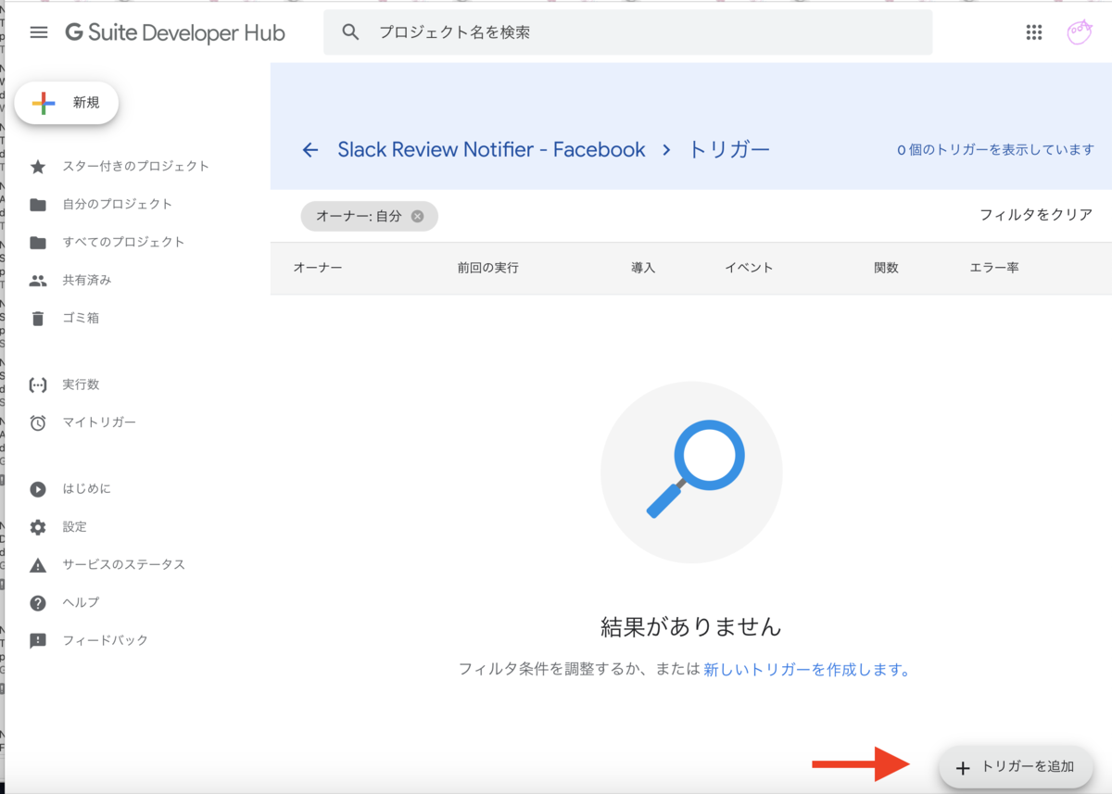Screen dimensions: 1112x794
Task: Open マイトリガー in the sidebar
Action: click(x=99, y=422)
